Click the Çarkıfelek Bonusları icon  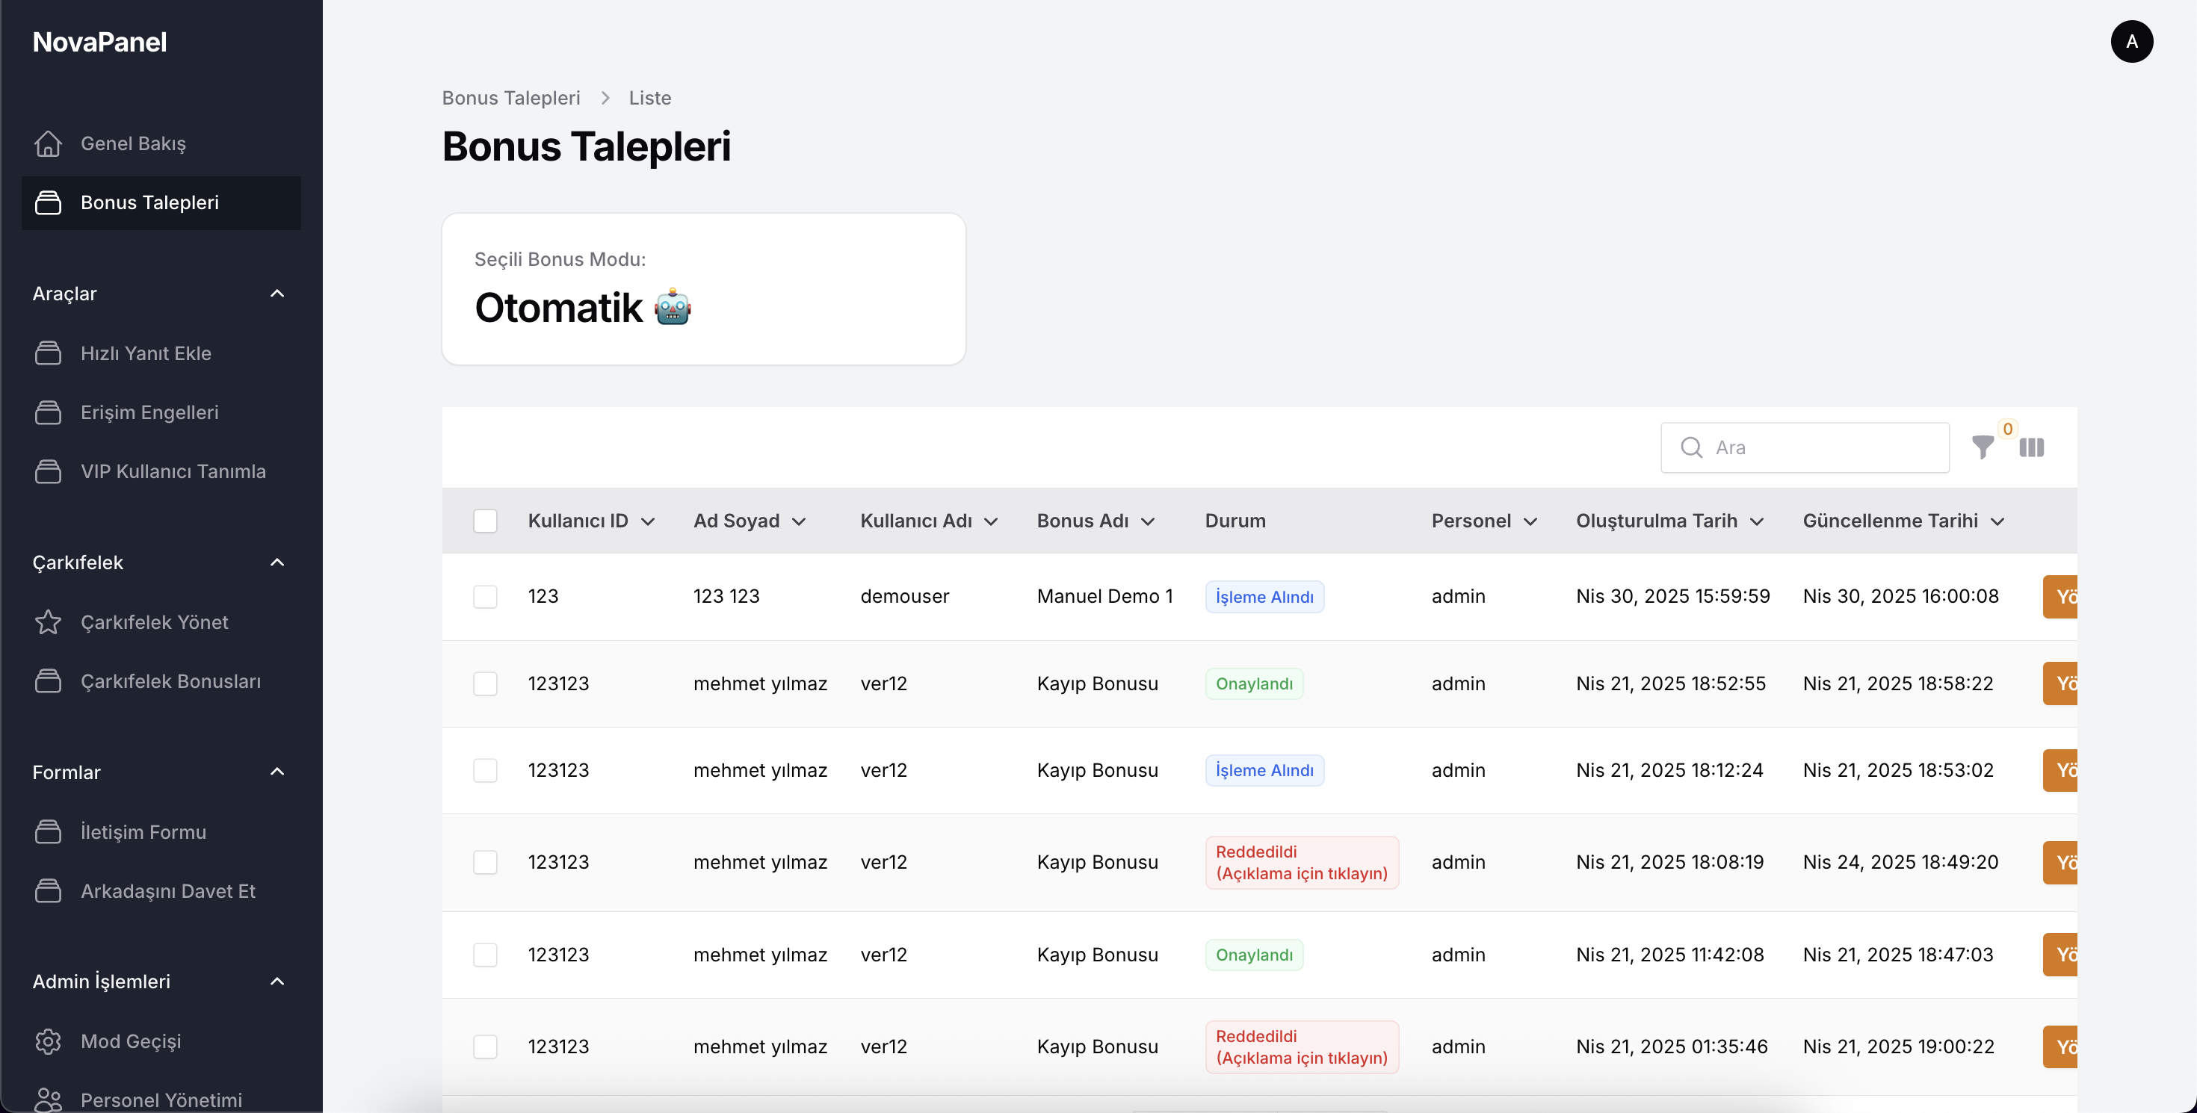point(48,681)
